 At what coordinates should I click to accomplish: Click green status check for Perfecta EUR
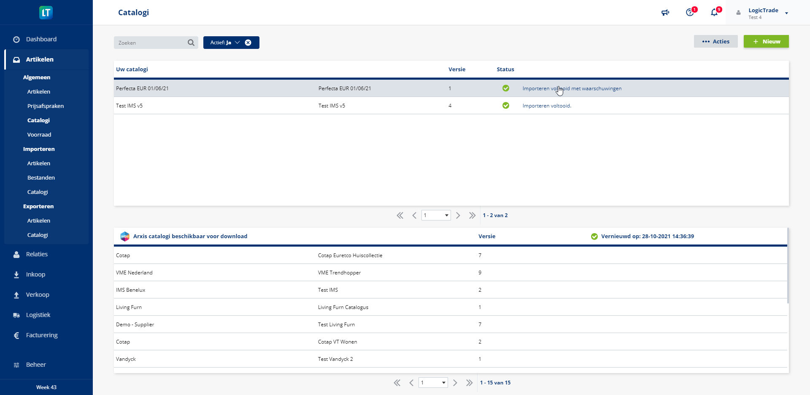coord(506,88)
